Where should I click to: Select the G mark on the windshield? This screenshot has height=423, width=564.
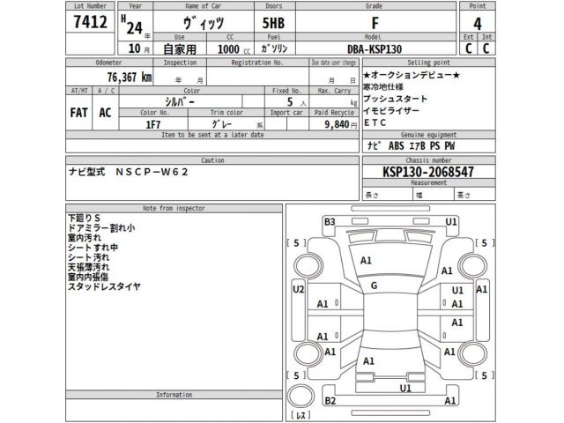(x=374, y=286)
